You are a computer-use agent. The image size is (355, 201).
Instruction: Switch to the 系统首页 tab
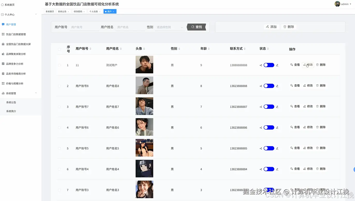(50, 11)
